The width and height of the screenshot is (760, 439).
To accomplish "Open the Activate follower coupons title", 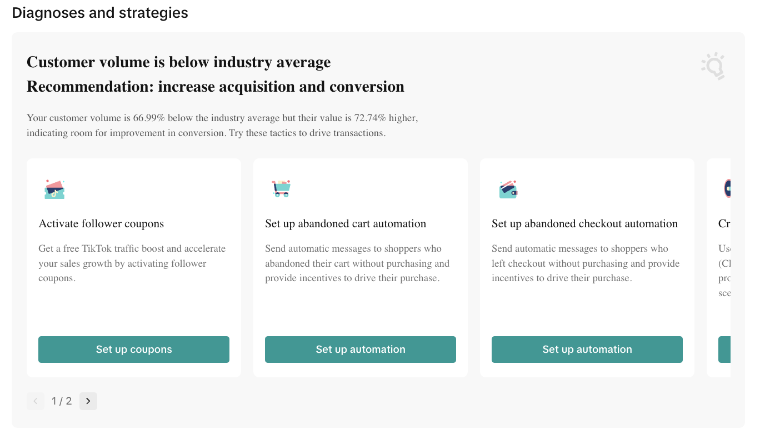I will pos(101,224).
